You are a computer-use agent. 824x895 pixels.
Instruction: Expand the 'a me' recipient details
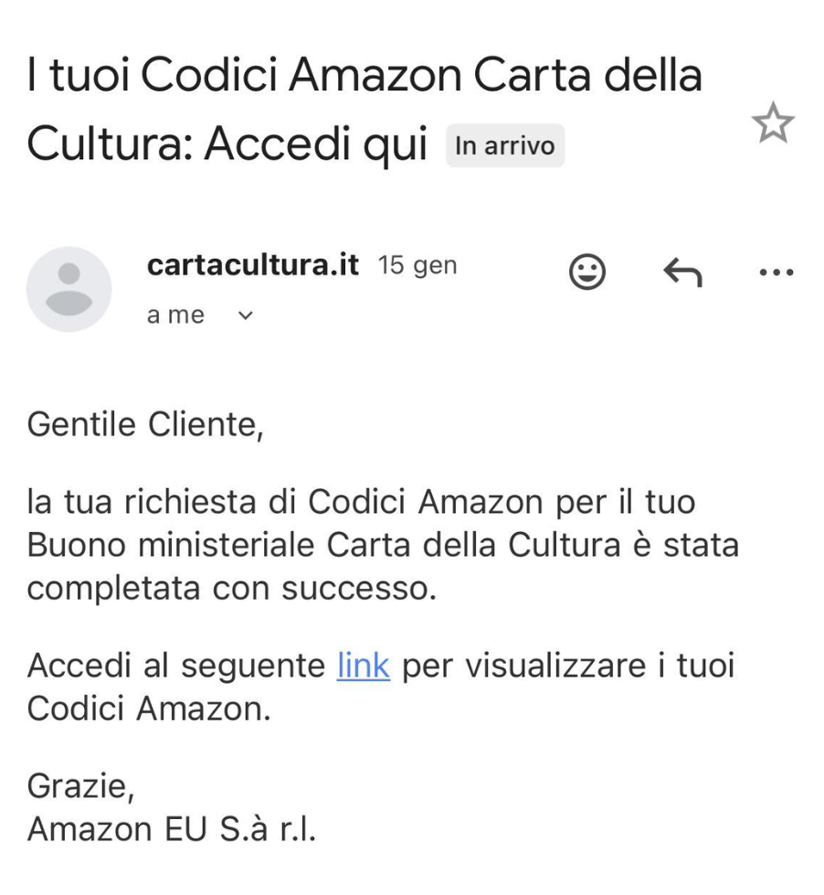click(x=243, y=314)
